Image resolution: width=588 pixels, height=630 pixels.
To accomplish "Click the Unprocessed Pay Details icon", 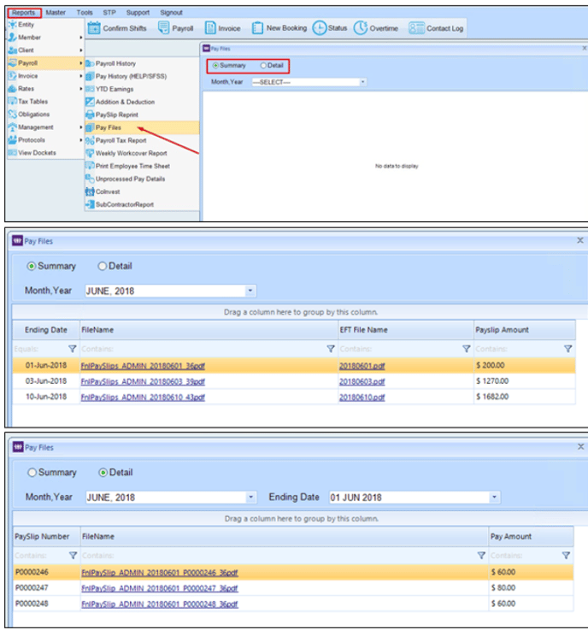I will pos(90,179).
